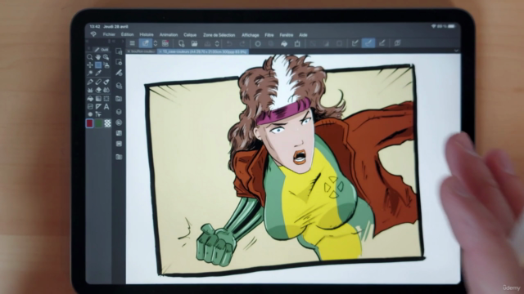
Task: Click the rightmost icon in command bar
Action: point(398,43)
